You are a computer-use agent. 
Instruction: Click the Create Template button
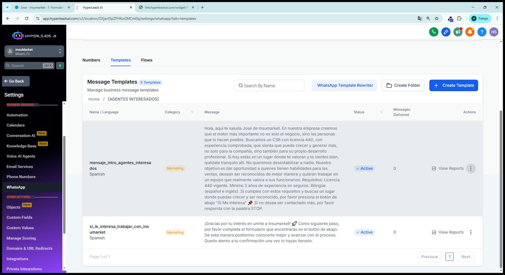454,85
